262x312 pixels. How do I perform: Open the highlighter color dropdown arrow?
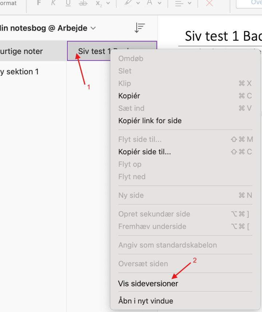pos(138,3)
